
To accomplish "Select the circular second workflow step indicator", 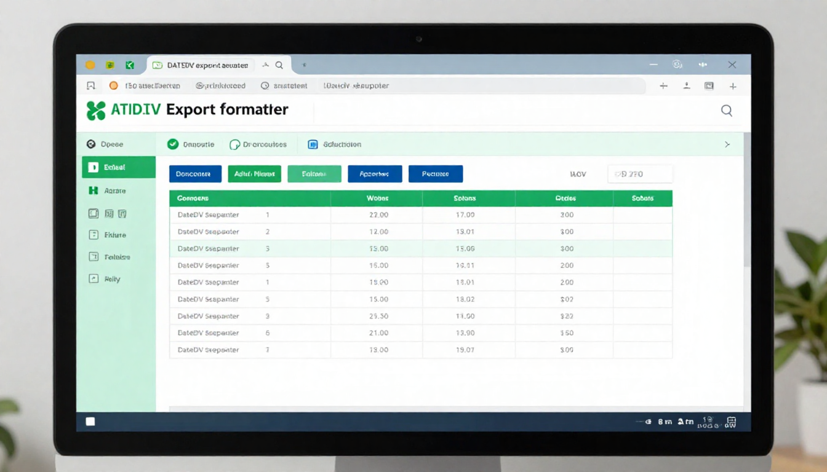I will point(234,144).
